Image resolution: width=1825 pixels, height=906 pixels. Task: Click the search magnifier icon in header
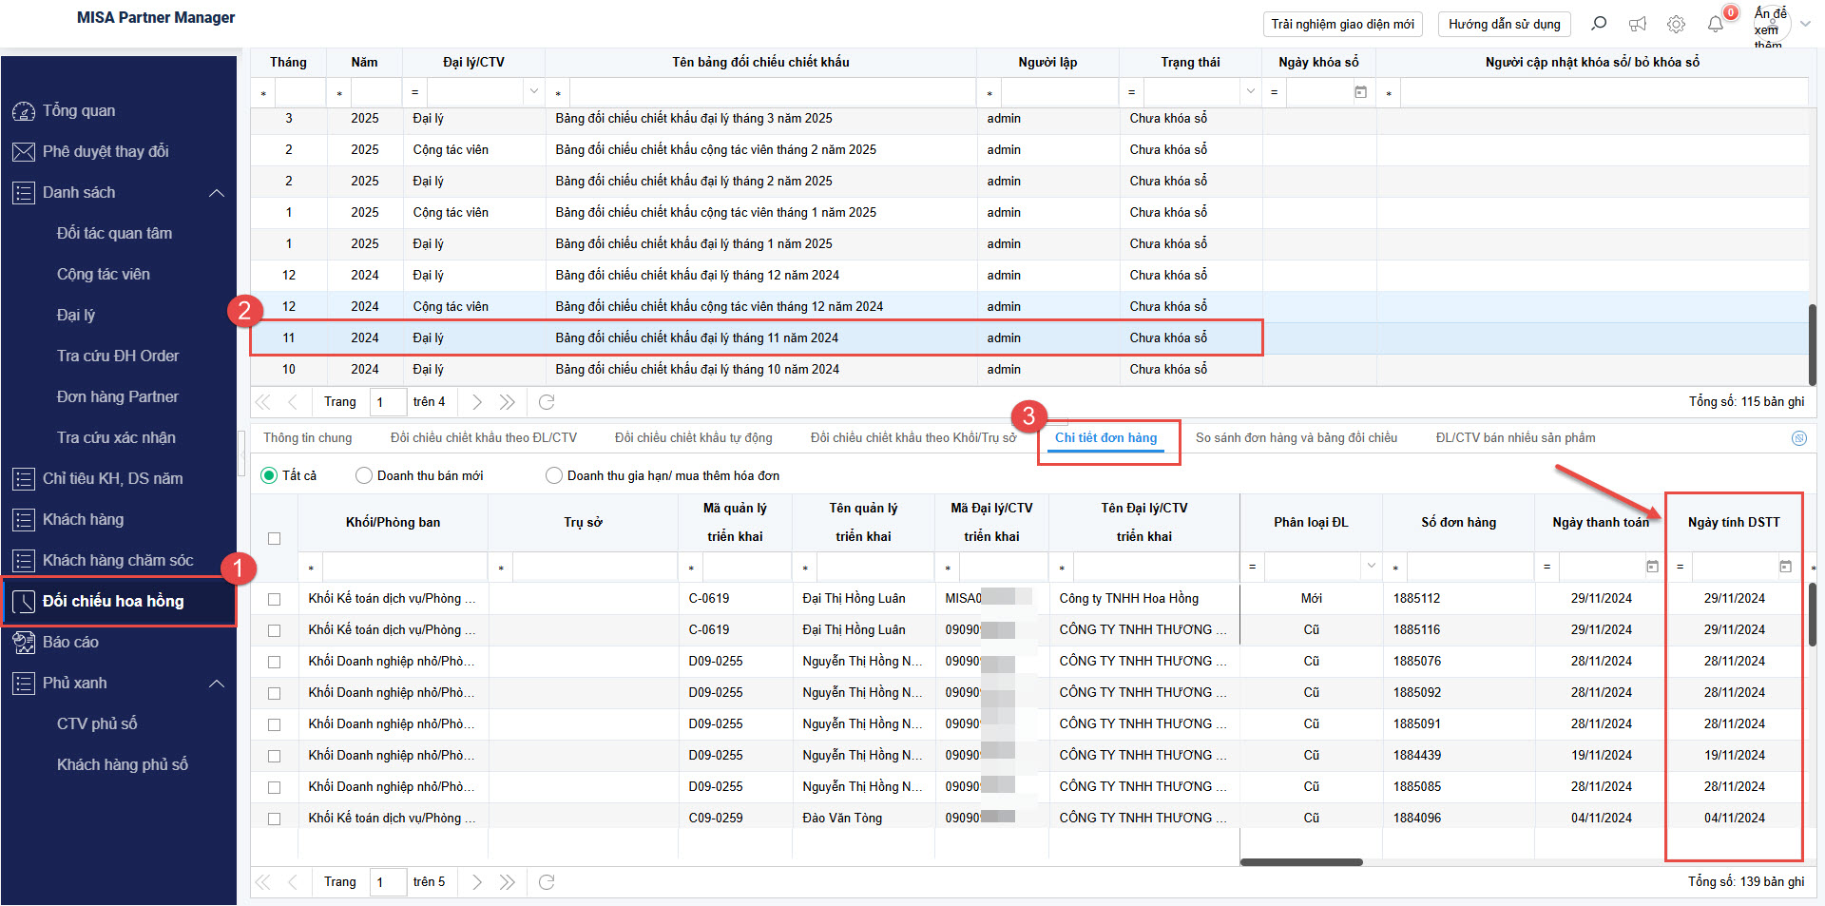tap(1599, 24)
